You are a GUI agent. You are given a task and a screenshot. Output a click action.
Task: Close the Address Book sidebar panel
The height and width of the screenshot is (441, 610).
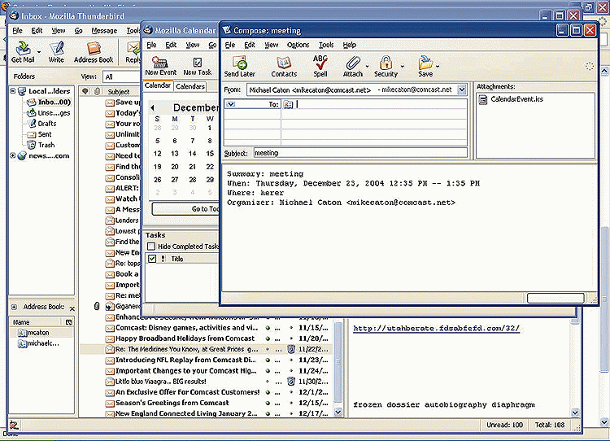pos(72,308)
